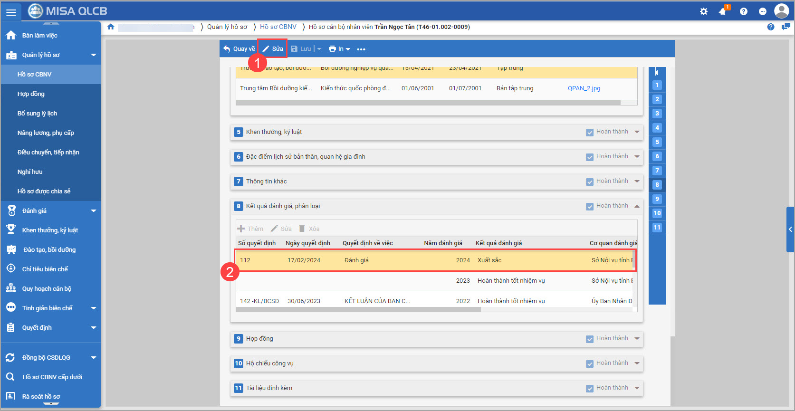
Task: Toggle Hoàn thành checkbox for Khen thưởng, kỷ luật
Action: 590,132
